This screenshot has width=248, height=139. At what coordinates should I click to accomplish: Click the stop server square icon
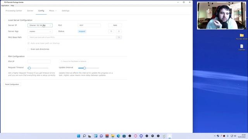[119, 31]
